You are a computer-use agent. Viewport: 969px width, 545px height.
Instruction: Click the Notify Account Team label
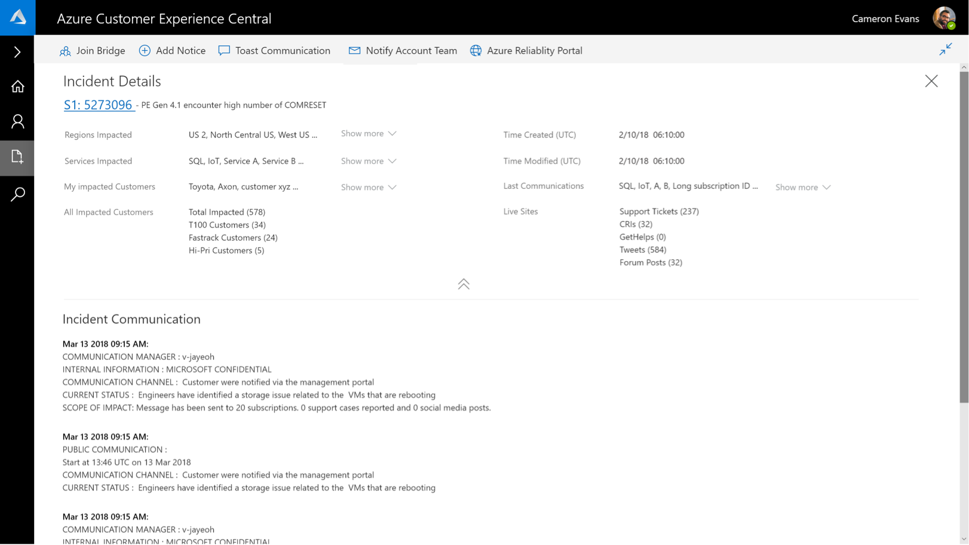(x=411, y=51)
